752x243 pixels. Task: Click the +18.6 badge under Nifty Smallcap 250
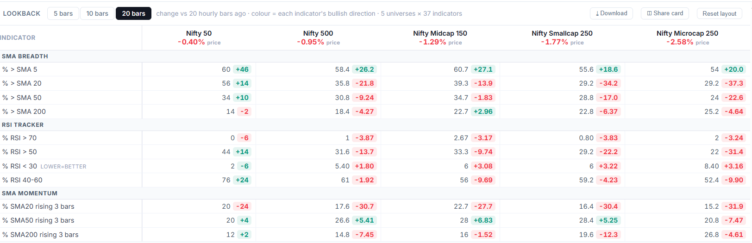tap(608, 69)
